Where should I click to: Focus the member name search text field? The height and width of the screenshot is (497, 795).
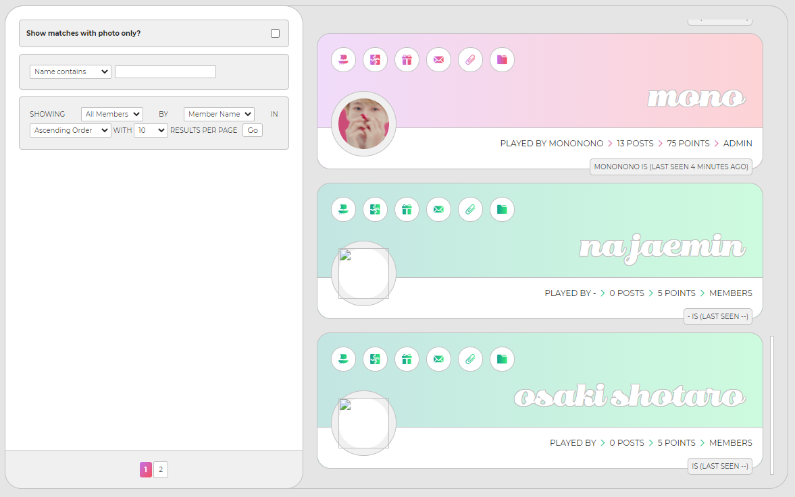(x=165, y=72)
